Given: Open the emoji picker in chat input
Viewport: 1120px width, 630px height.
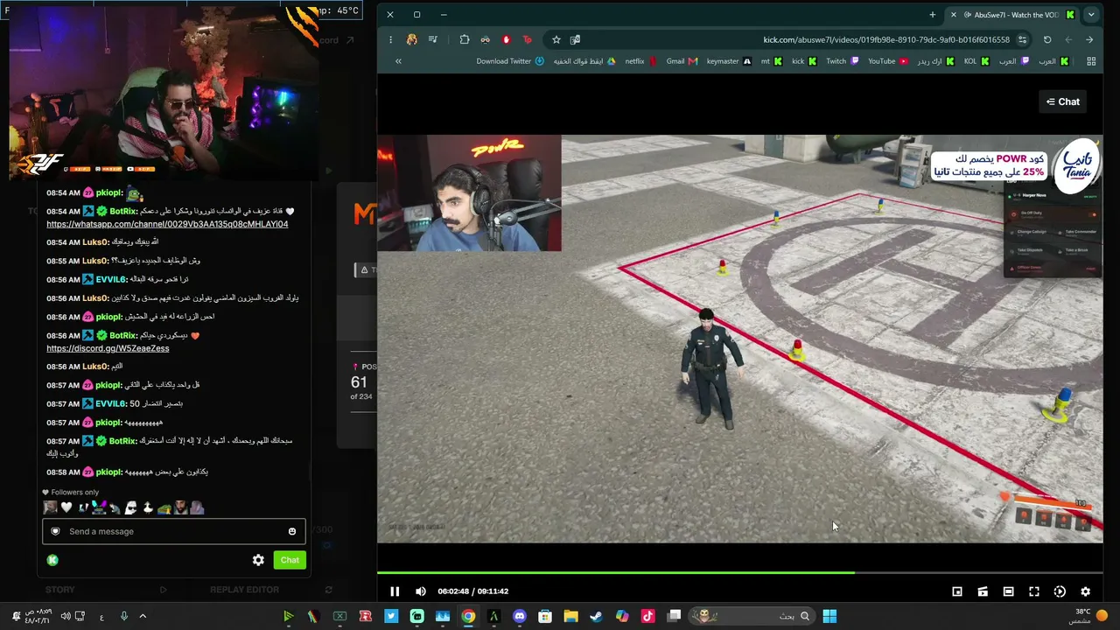Looking at the screenshot, I should point(292,531).
